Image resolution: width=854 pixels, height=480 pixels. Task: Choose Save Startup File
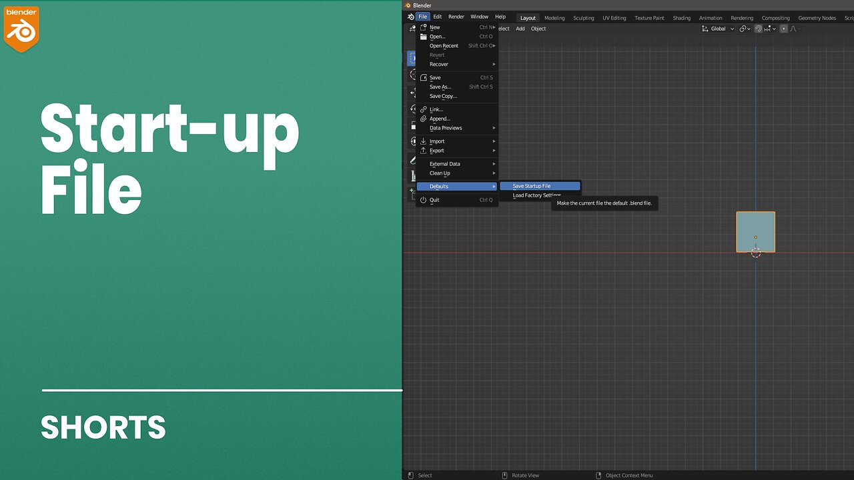coord(540,186)
